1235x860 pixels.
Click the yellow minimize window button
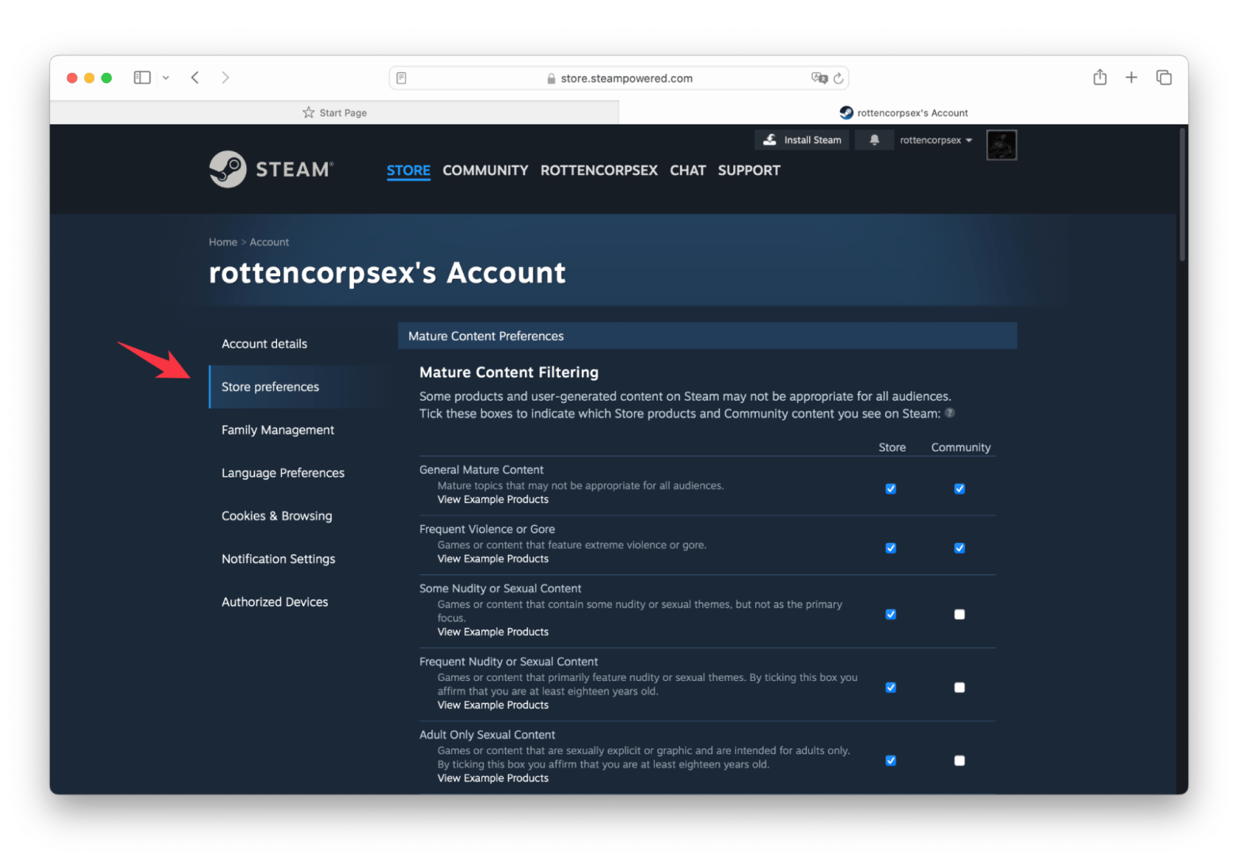coord(89,78)
